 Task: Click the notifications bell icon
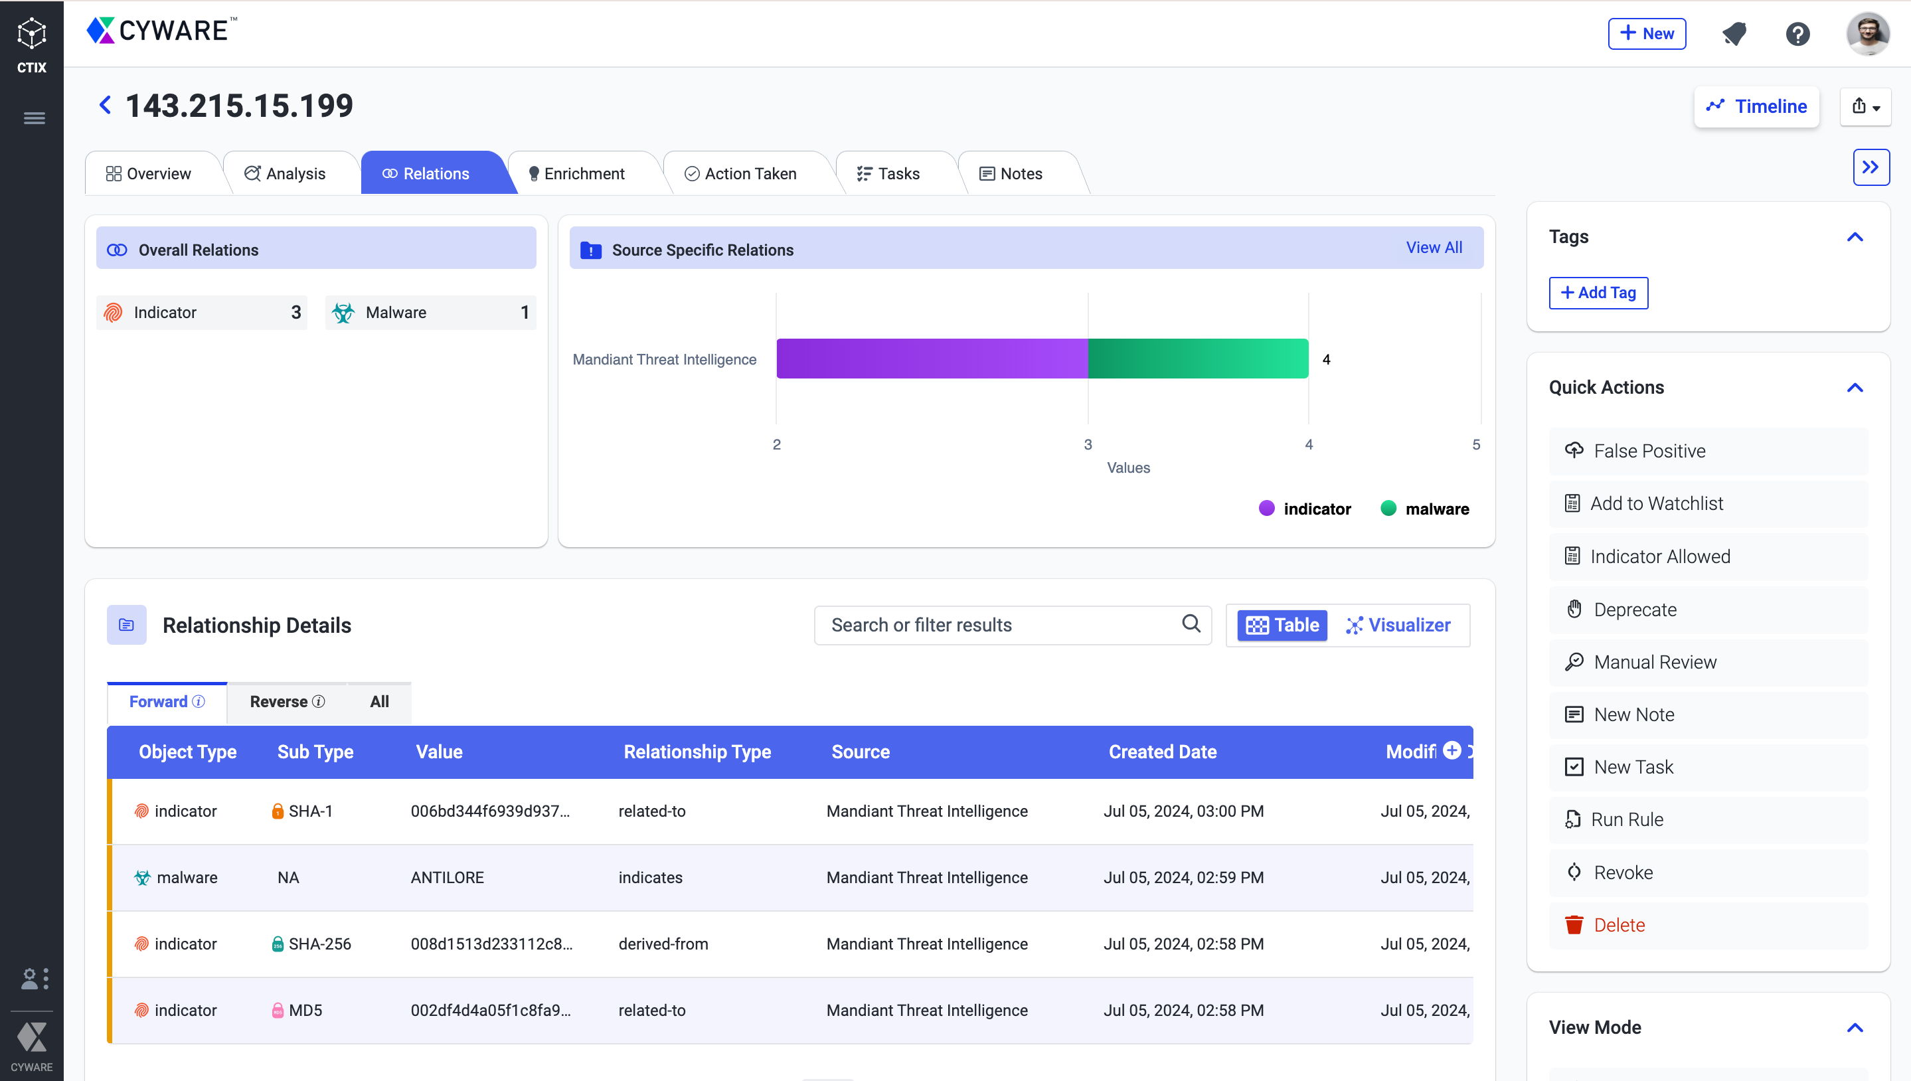pyautogui.click(x=1734, y=34)
